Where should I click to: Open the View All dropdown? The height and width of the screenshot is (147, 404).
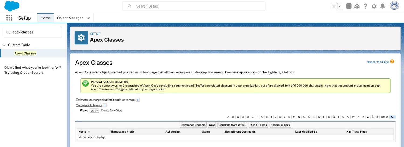(95, 111)
